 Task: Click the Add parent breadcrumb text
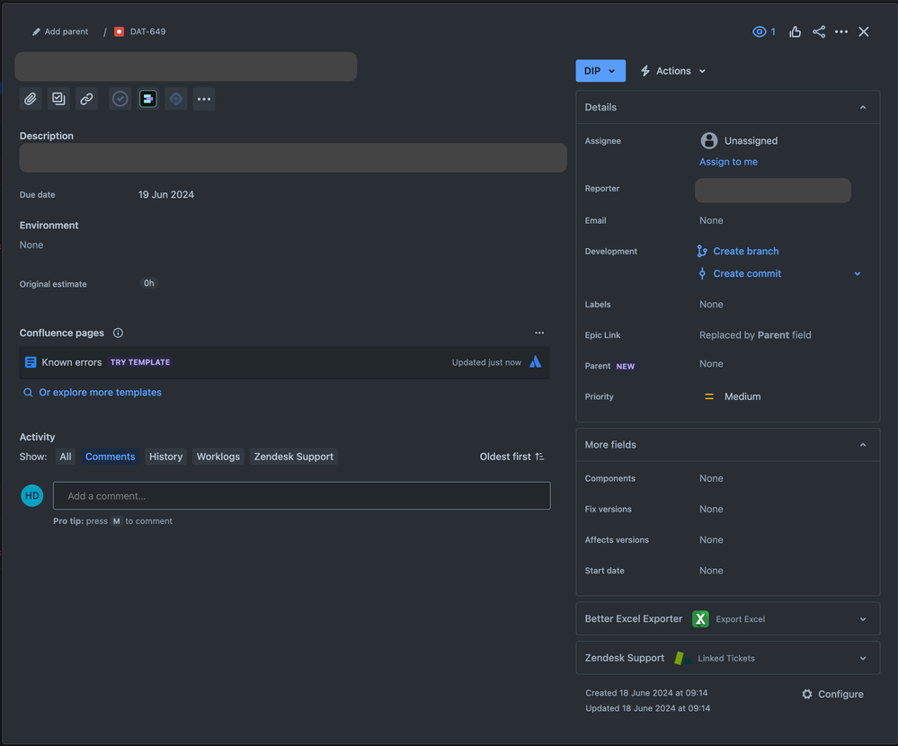pyautogui.click(x=67, y=31)
